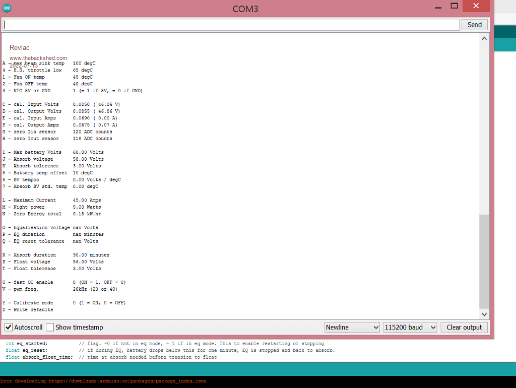Click the www.thebackshed.com watermark link

point(38,58)
